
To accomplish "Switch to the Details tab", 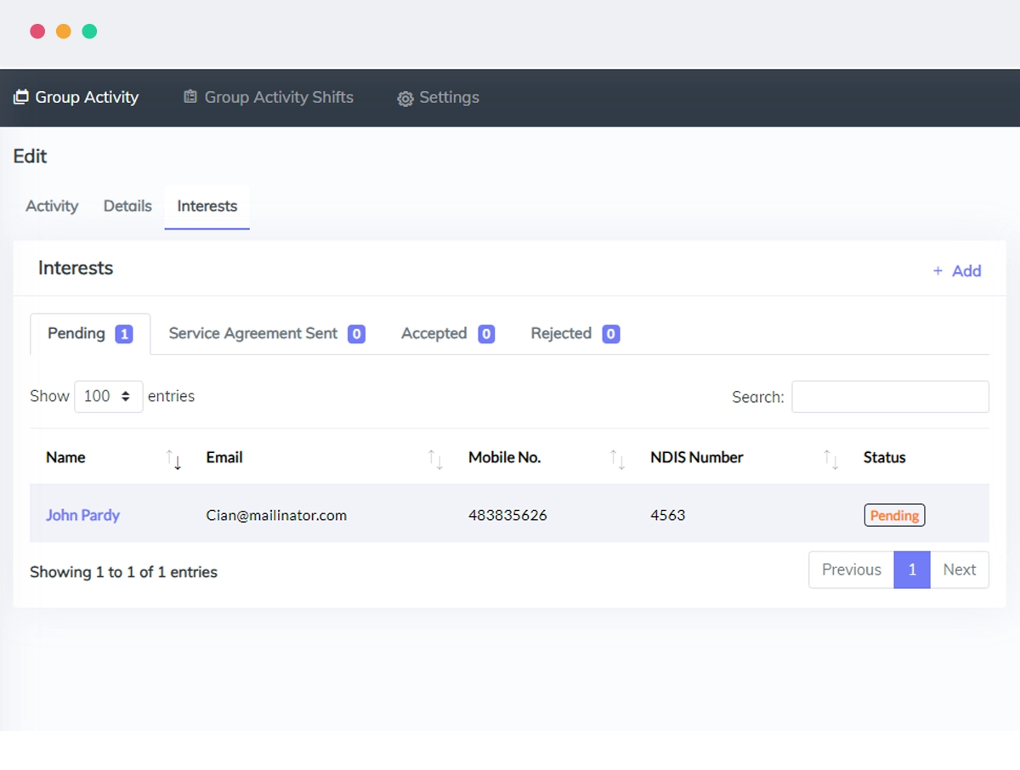I will [x=127, y=207].
